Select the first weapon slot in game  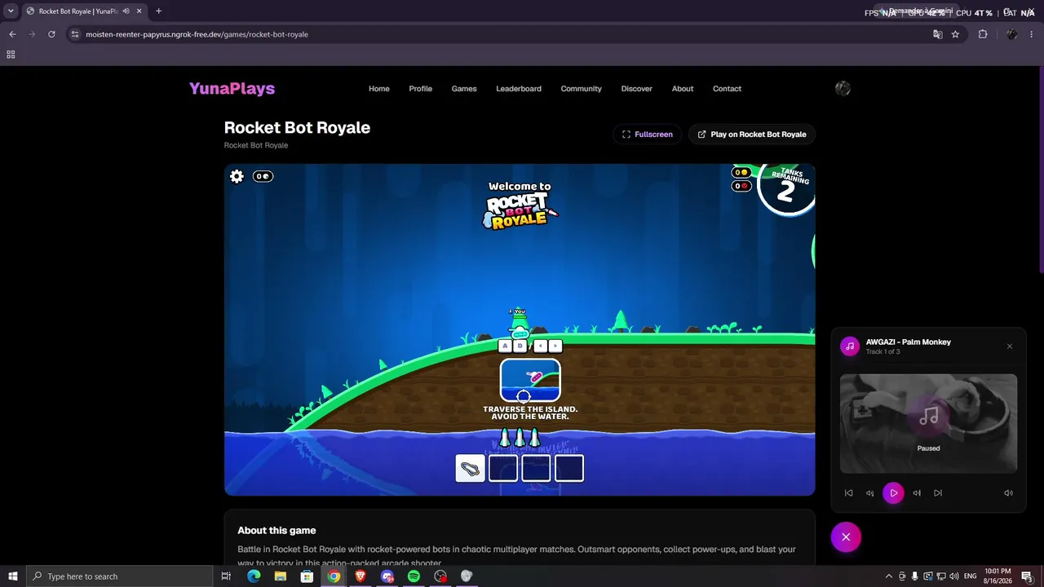tap(471, 468)
